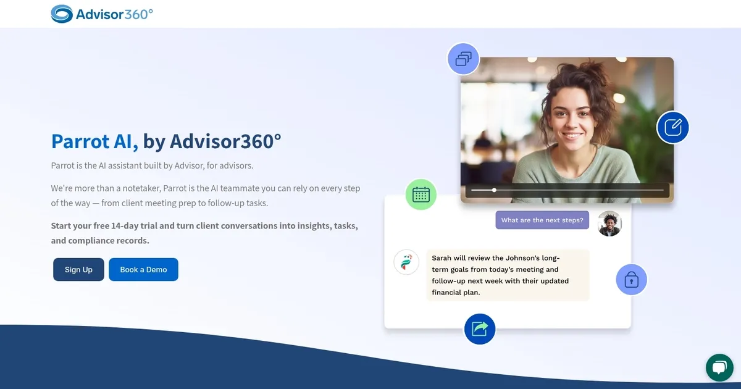The width and height of the screenshot is (741, 389).
Task: Click the video progress bar
Action: (x=567, y=190)
